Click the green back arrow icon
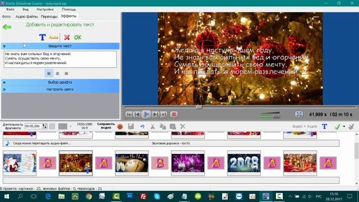 (x=7, y=27)
